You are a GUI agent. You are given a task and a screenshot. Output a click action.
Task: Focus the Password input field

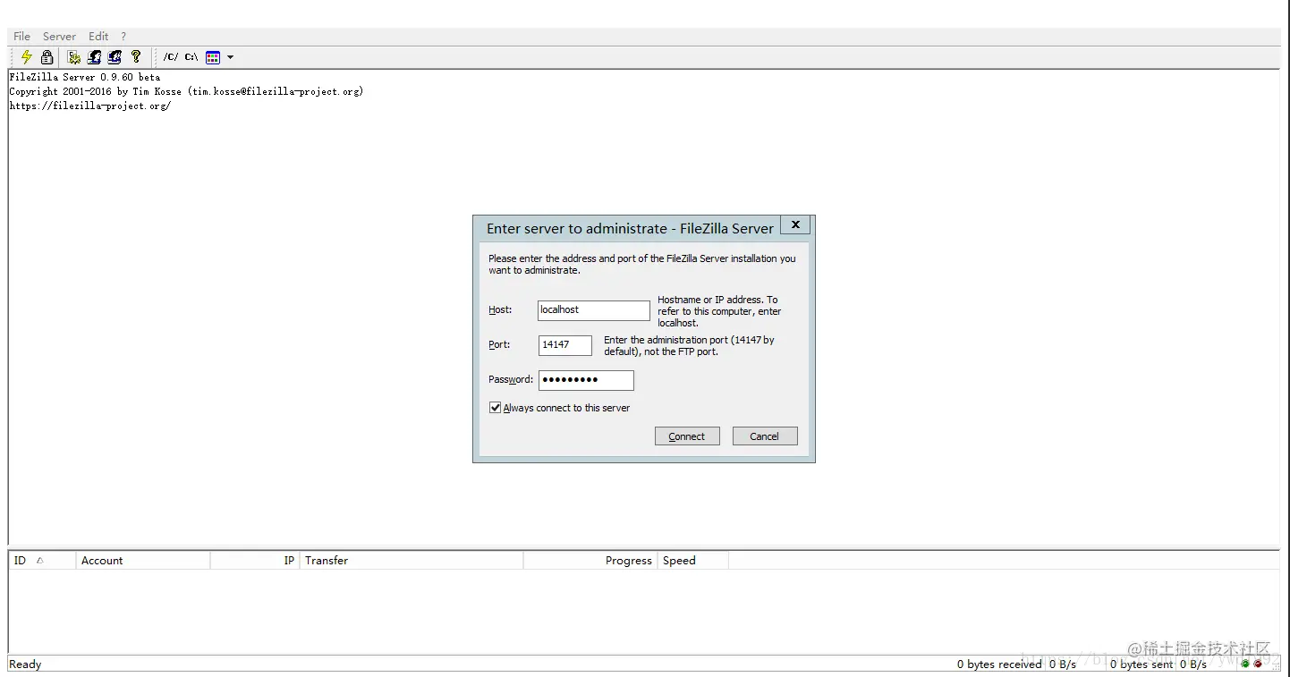(586, 380)
